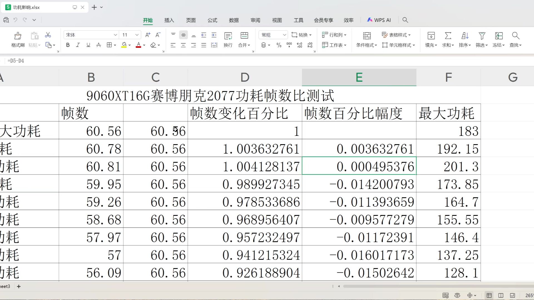The height and width of the screenshot is (300, 534).
Task: Click the ribbon search magnifier
Action: click(405, 20)
